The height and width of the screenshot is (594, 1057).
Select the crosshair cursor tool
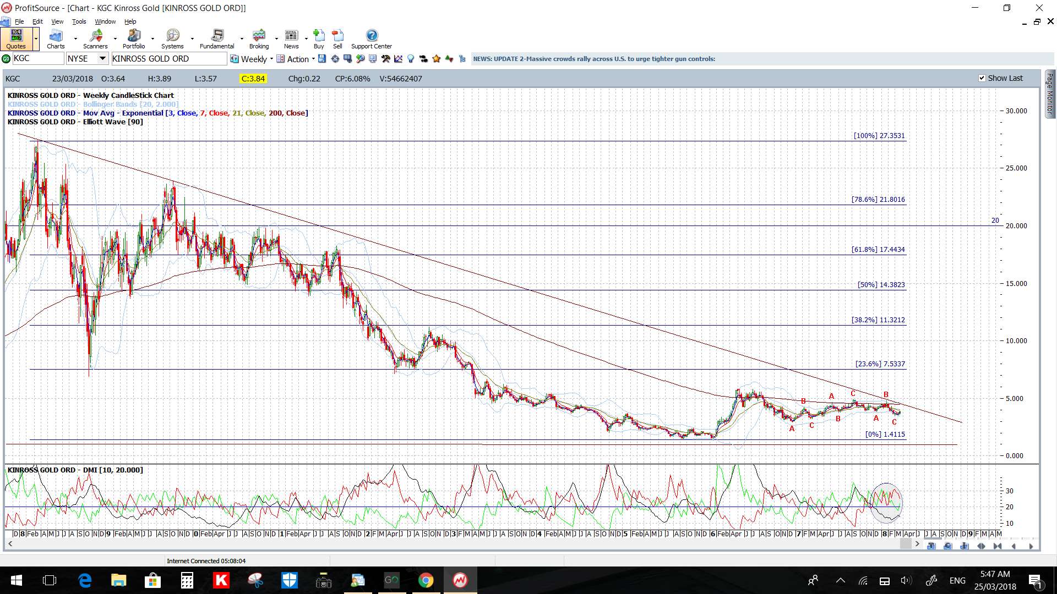335,59
